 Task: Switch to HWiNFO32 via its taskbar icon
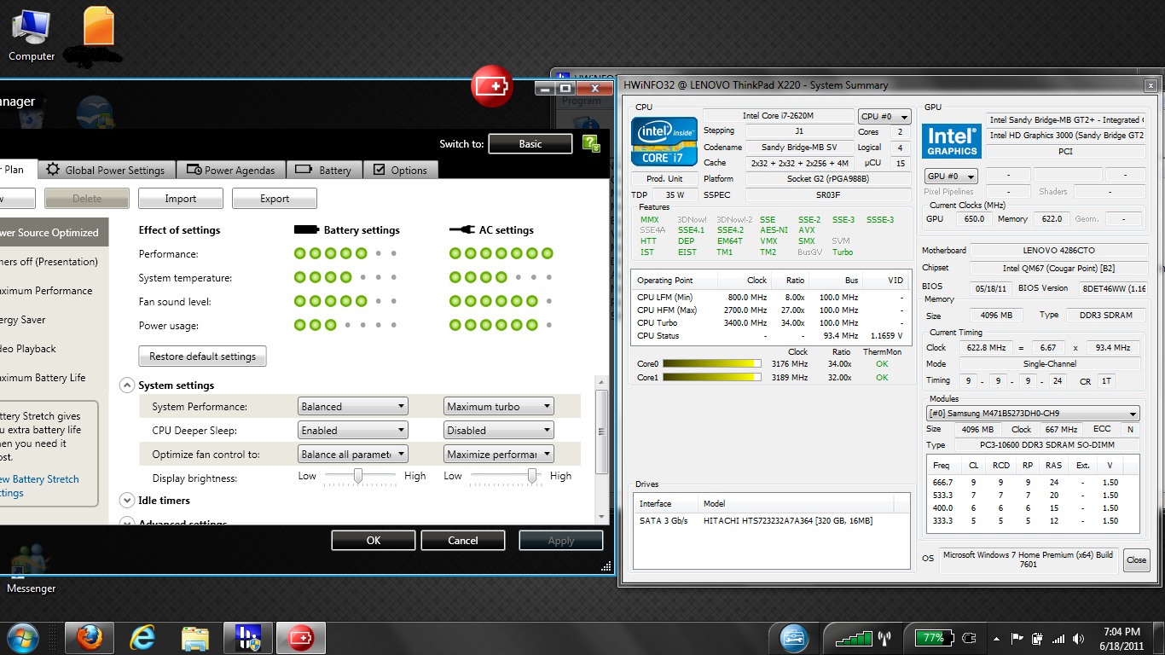(x=248, y=637)
